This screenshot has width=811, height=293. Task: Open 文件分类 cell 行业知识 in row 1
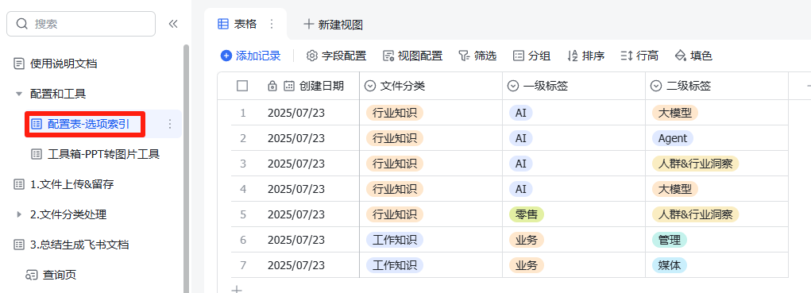coord(395,113)
